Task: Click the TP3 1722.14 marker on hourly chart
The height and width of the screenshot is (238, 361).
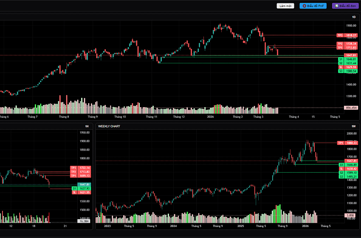Action: 80,168
